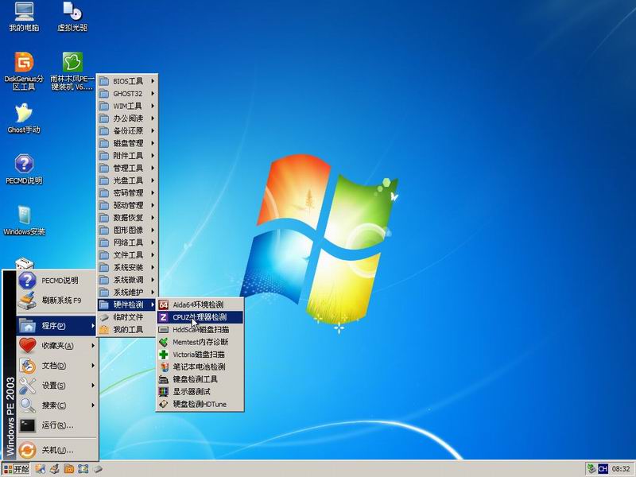
Task: Choose 关机(U)... in the start menu
Action: coord(56,450)
